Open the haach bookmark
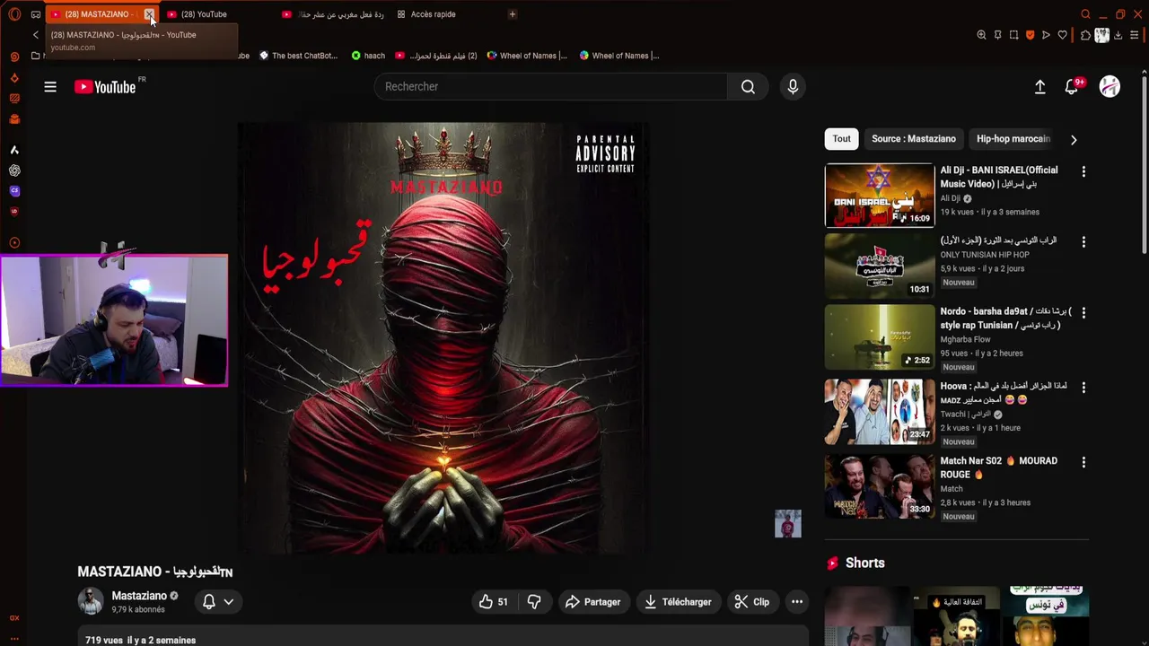 [368, 56]
